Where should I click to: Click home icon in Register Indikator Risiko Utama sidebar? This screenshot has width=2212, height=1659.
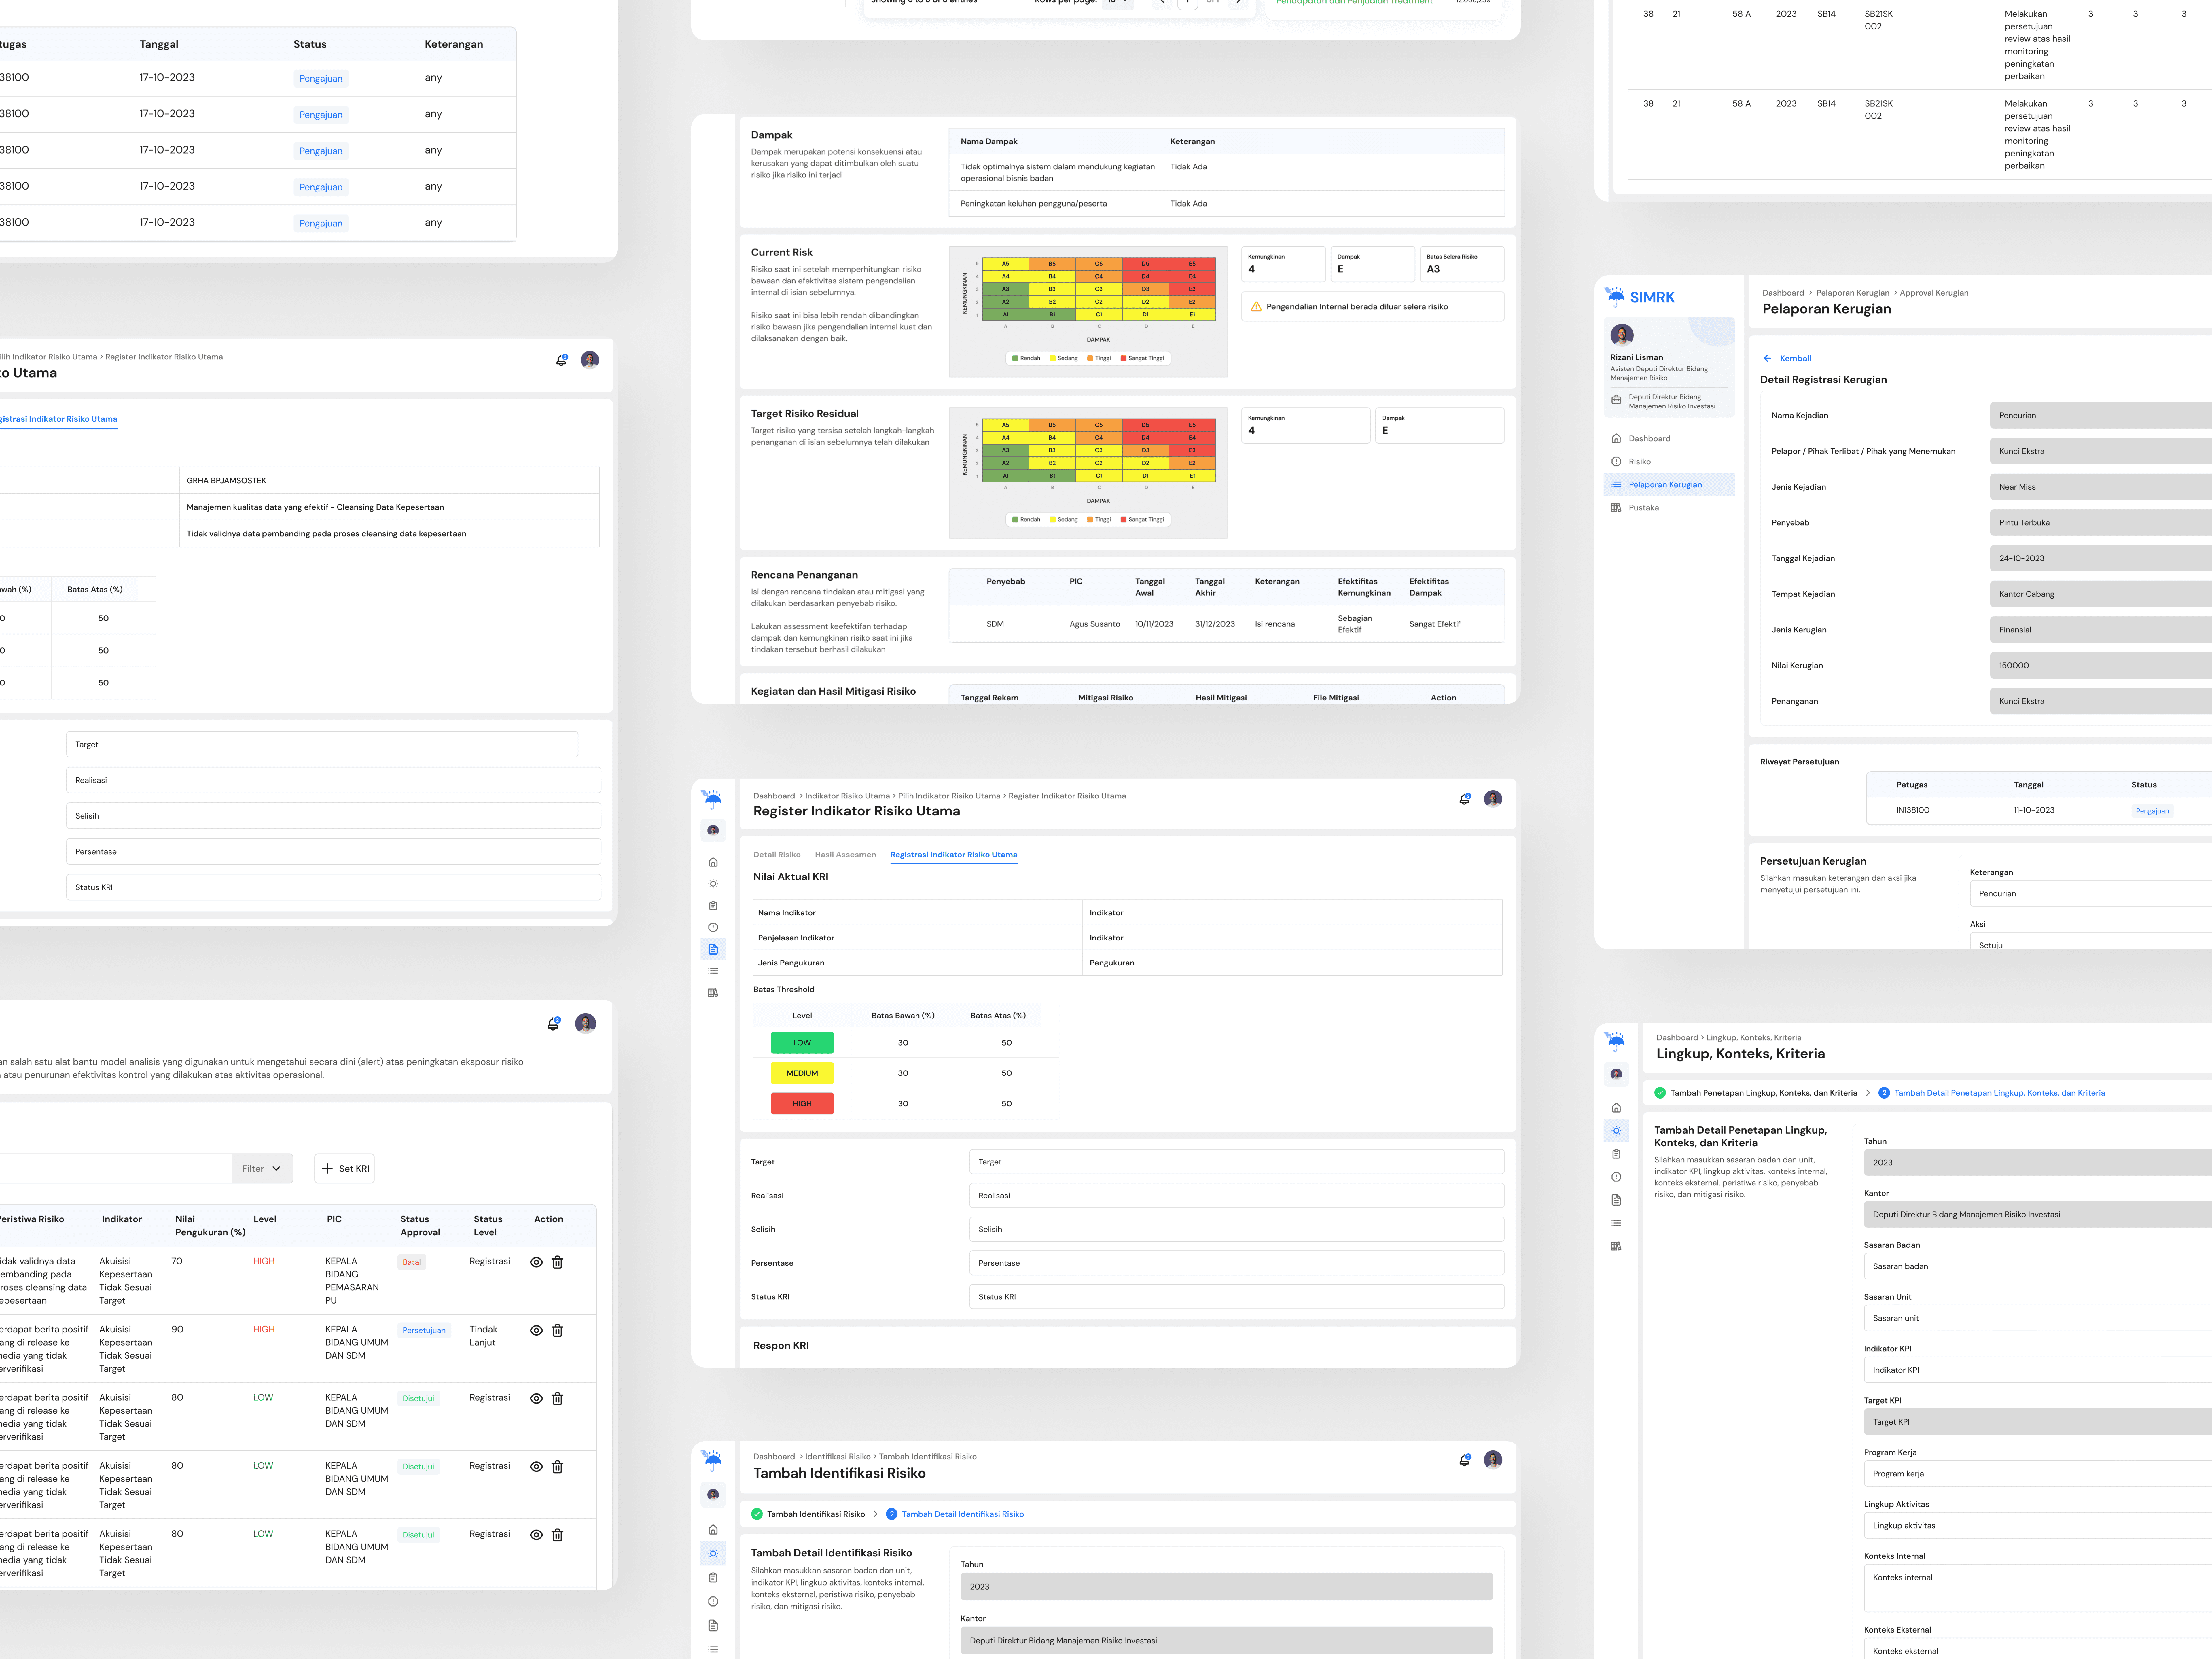pos(713,862)
